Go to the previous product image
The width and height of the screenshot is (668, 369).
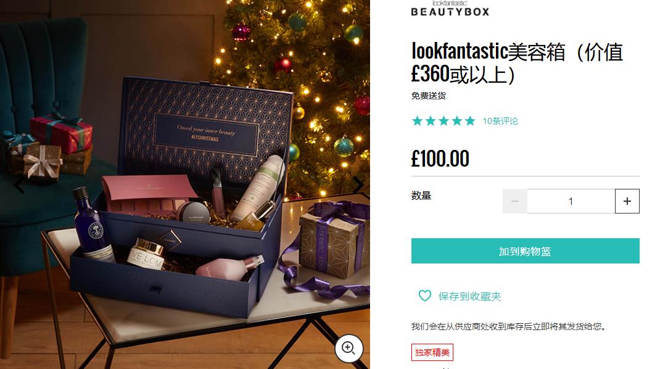point(19,185)
